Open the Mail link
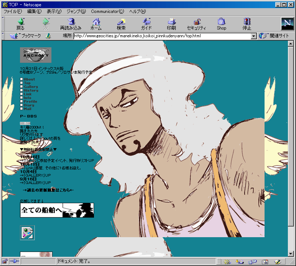Viewport: 296px width, 266px height. 27,109
